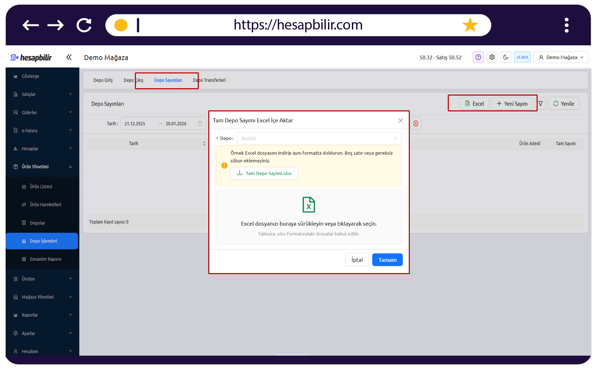Click the Tam Sayım column header
The image size is (597, 369).
click(x=566, y=143)
